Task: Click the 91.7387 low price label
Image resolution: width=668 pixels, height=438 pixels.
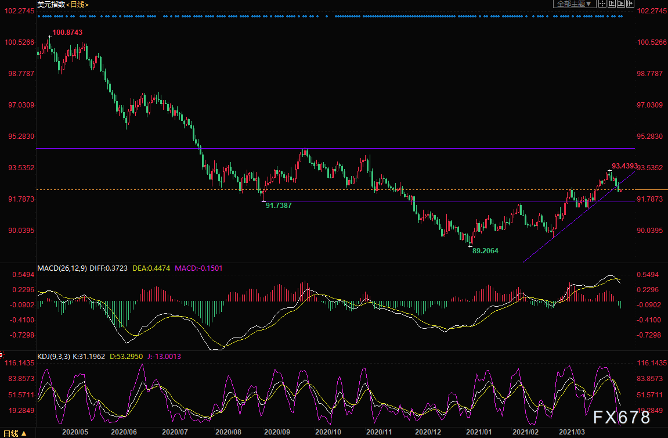Action: point(279,206)
